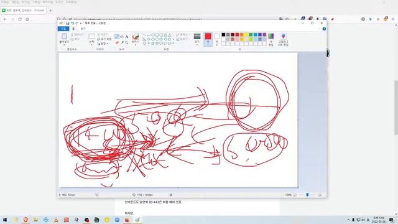Click the Redo arrow in quick access toolbar

pos(76,23)
